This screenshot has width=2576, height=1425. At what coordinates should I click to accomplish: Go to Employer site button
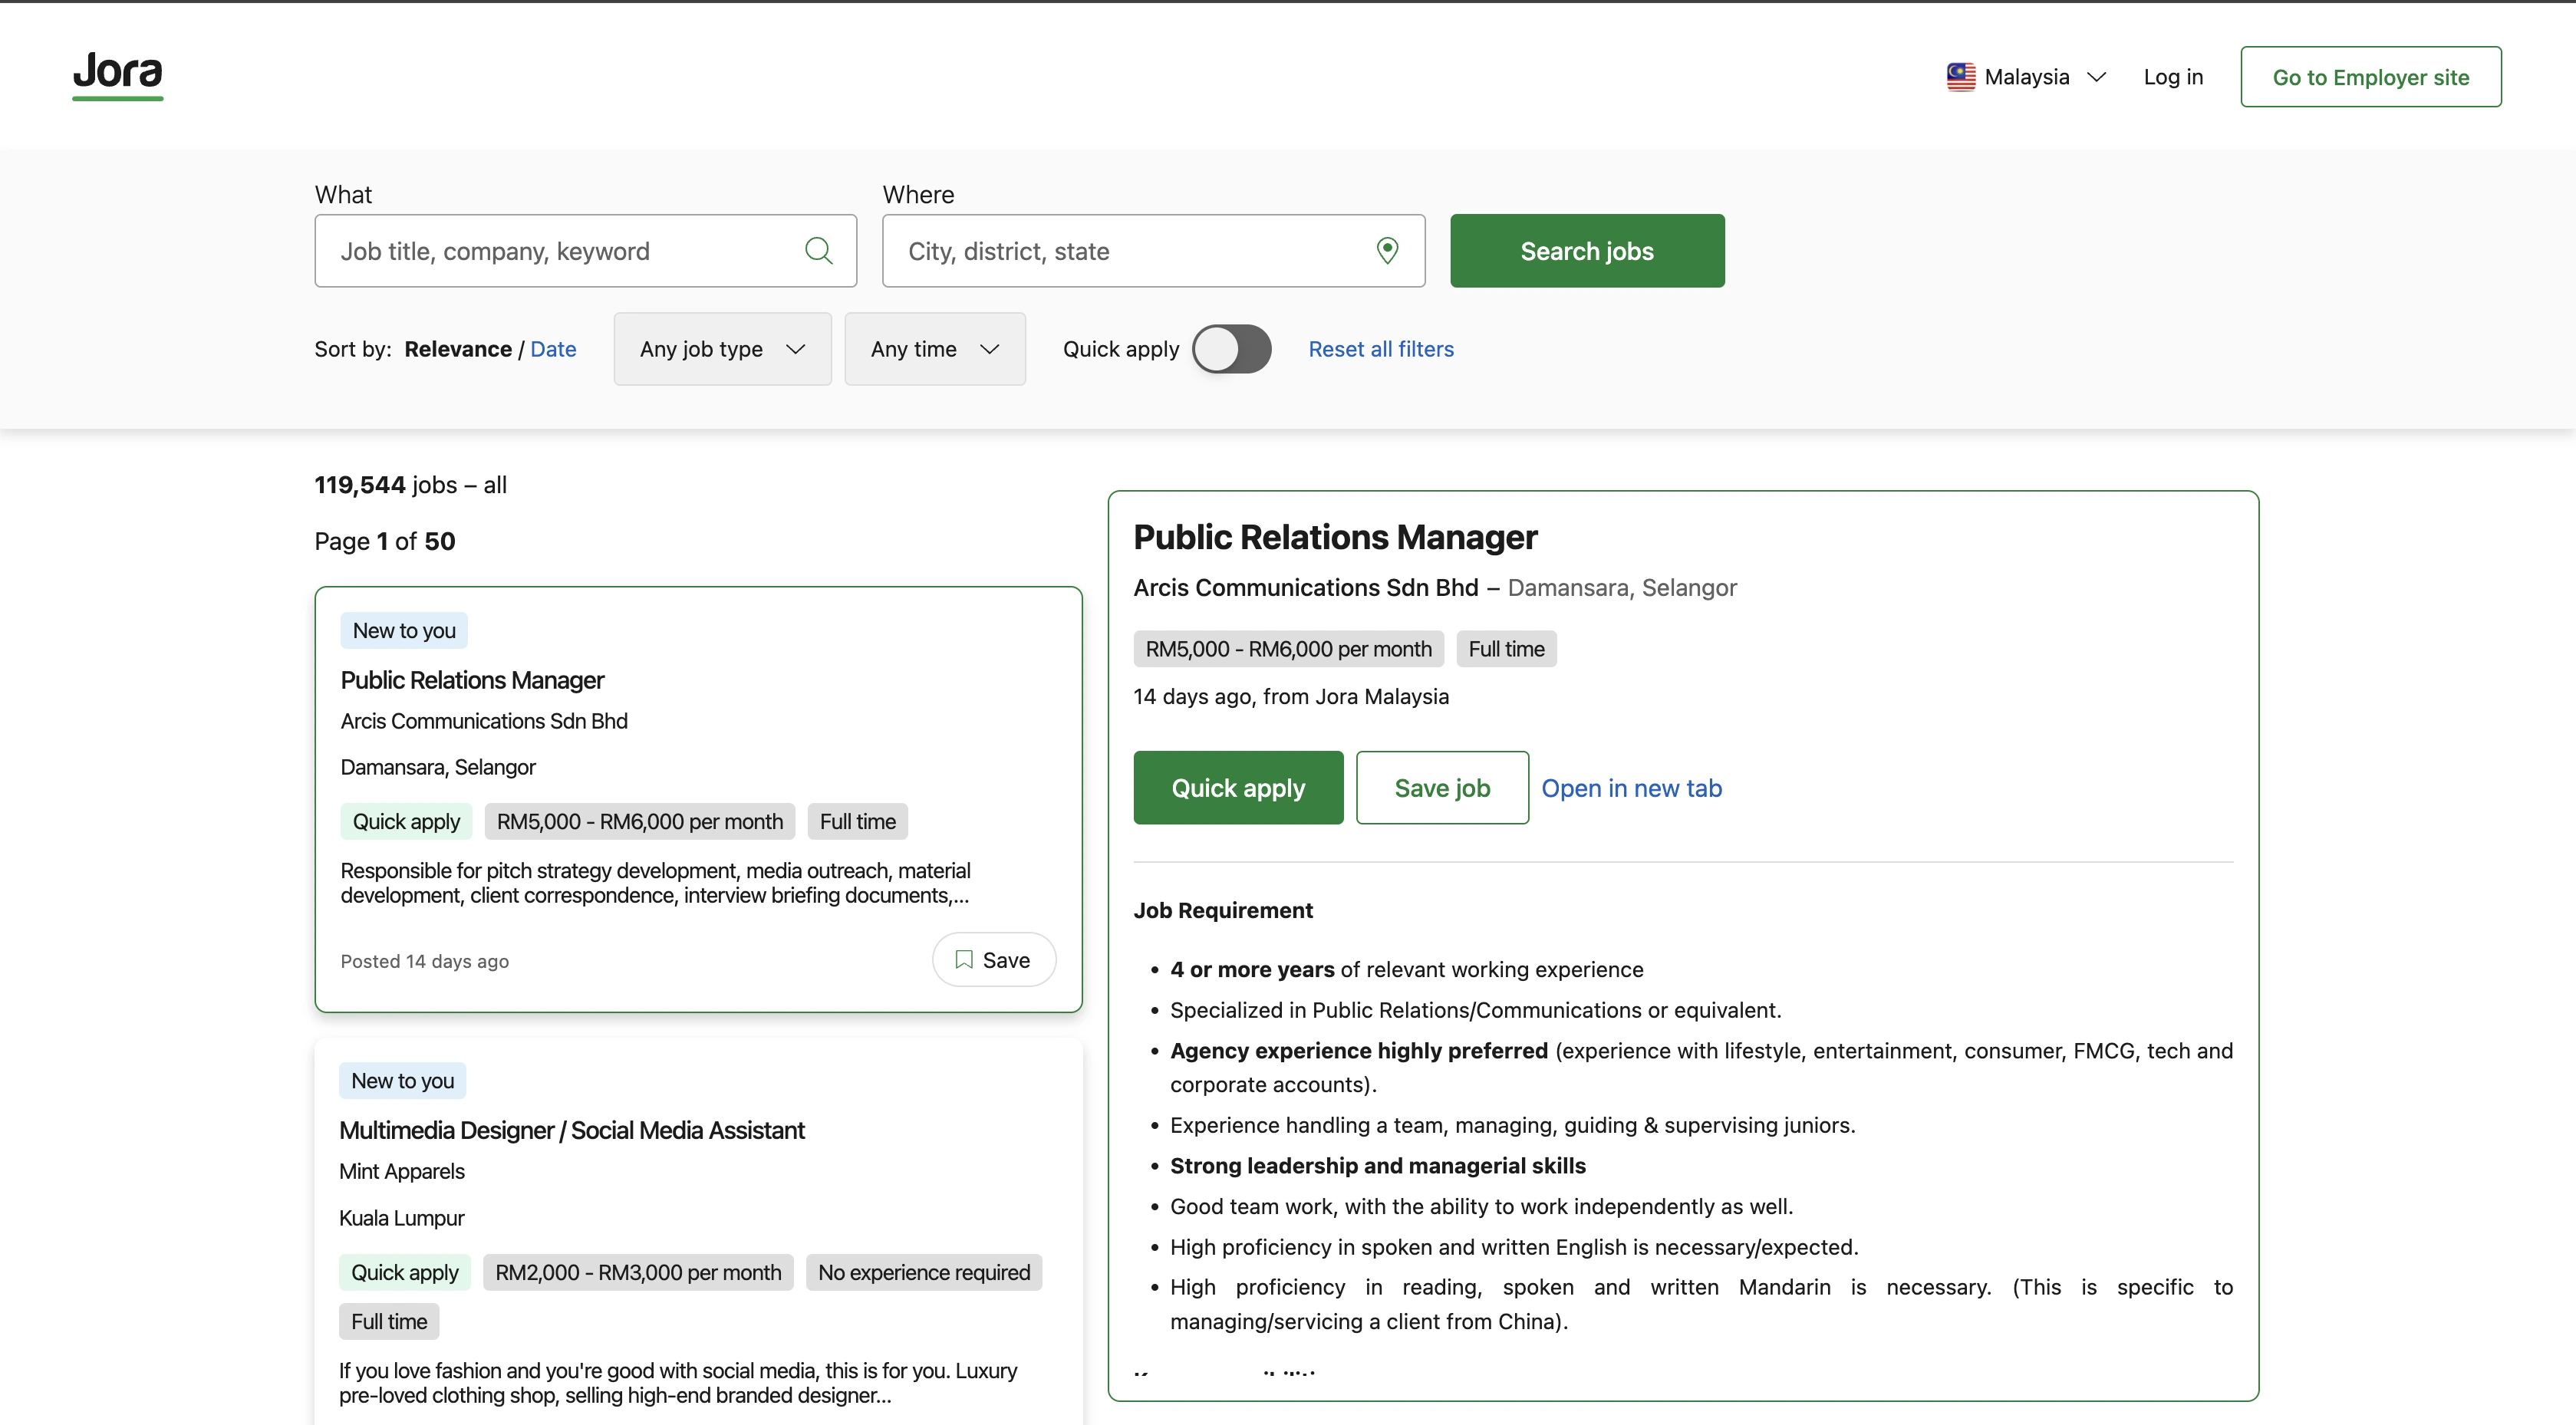pyautogui.click(x=2370, y=77)
